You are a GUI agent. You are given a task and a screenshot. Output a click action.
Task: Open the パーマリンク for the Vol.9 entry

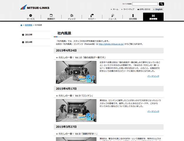pos(153,111)
